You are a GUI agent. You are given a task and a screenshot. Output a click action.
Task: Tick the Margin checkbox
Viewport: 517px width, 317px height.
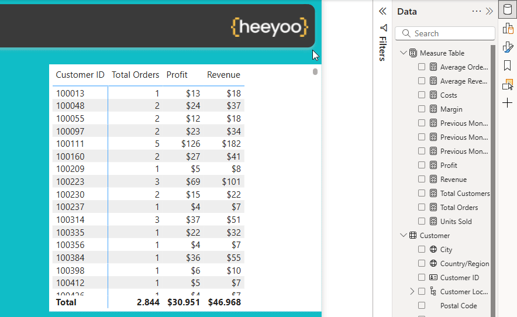[422, 109]
